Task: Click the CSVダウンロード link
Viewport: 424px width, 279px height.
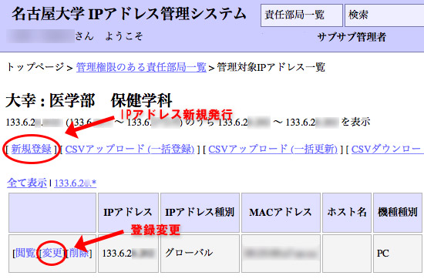Action: (387, 149)
